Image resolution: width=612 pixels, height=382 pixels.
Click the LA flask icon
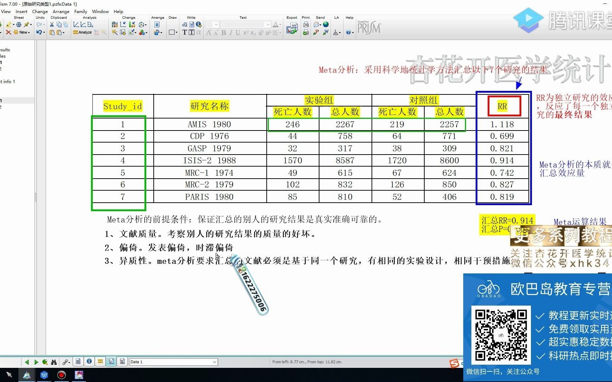[336, 32]
